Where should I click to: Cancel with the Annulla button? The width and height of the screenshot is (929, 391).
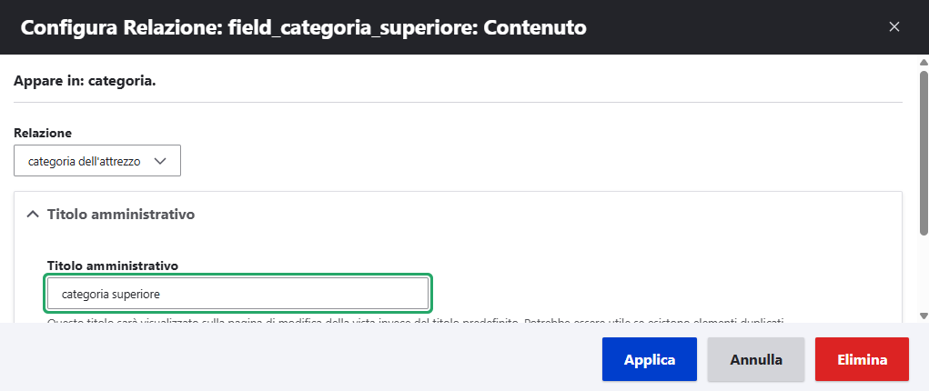pos(755,359)
